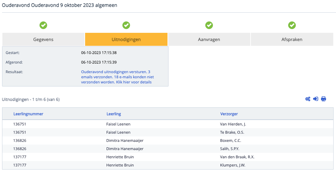Click the green checkmark above Aanvragen
This screenshot has height=174, width=336.
(x=209, y=25)
